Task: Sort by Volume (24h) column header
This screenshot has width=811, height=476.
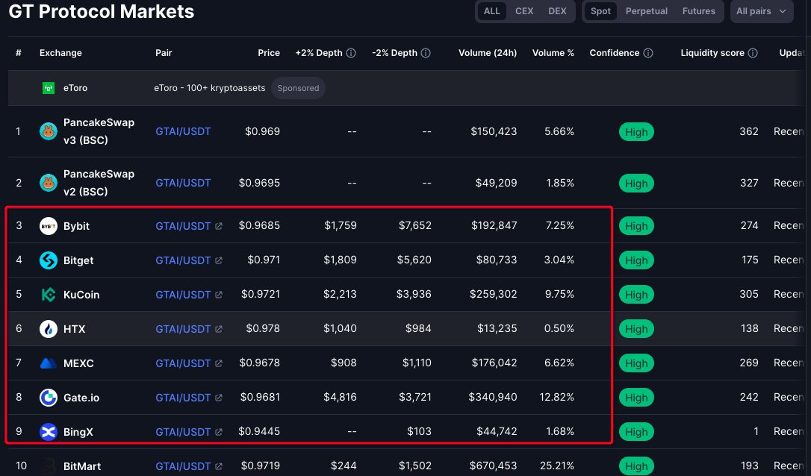Action: (488, 53)
